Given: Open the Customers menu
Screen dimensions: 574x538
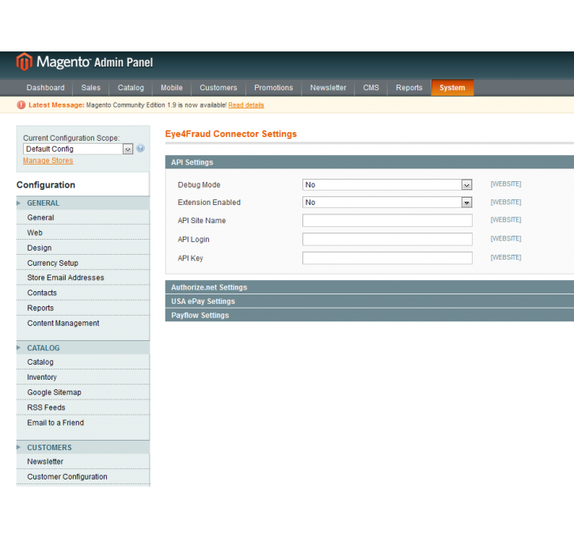Looking at the screenshot, I should click(x=219, y=88).
